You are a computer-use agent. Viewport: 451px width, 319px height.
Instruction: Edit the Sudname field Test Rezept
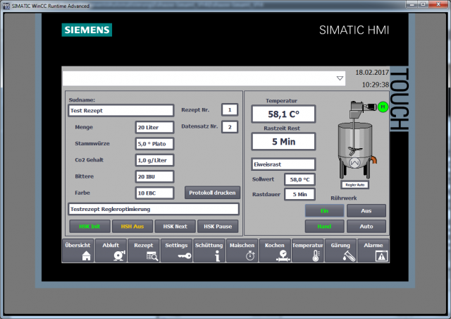point(121,110)
